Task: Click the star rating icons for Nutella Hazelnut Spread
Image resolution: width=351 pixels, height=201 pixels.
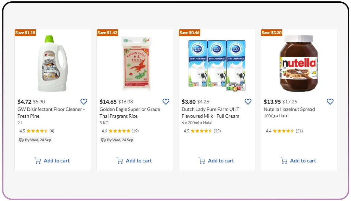Action: coord(284,131)
